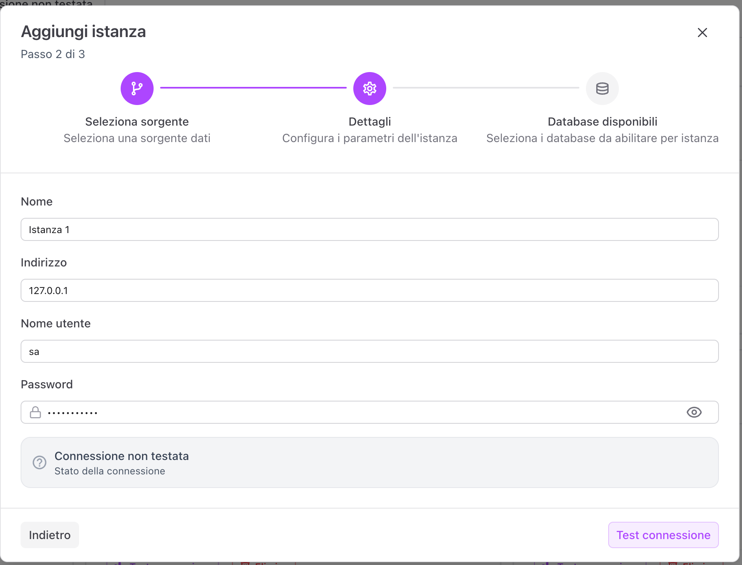Click the Nome utente field with sa
Viewport: 742px width, 565px height.
click(369, 351)
